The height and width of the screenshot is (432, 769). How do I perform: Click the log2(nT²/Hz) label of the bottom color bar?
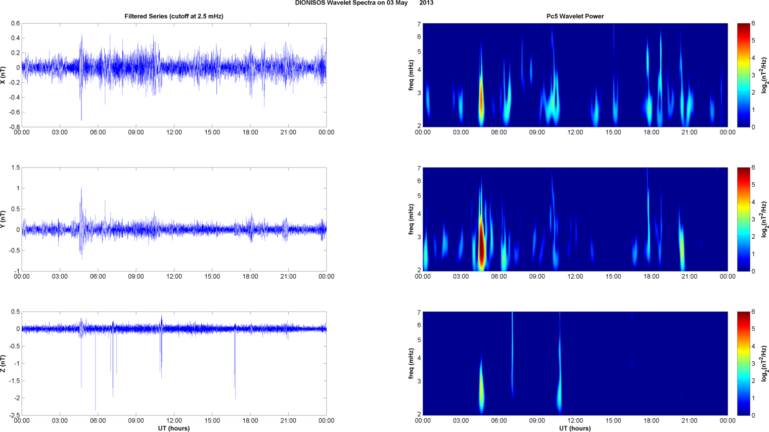pos(765,363)
